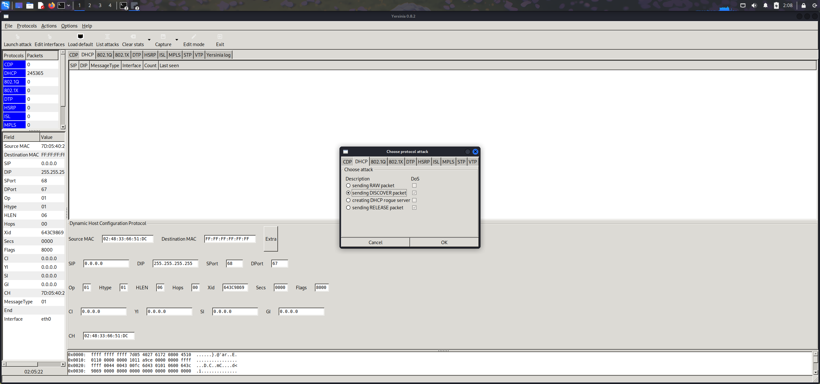Screen dimensions: 820x384
Task: Expand the Clear stats dropdown arrow
Action: [x=149, y=40]
